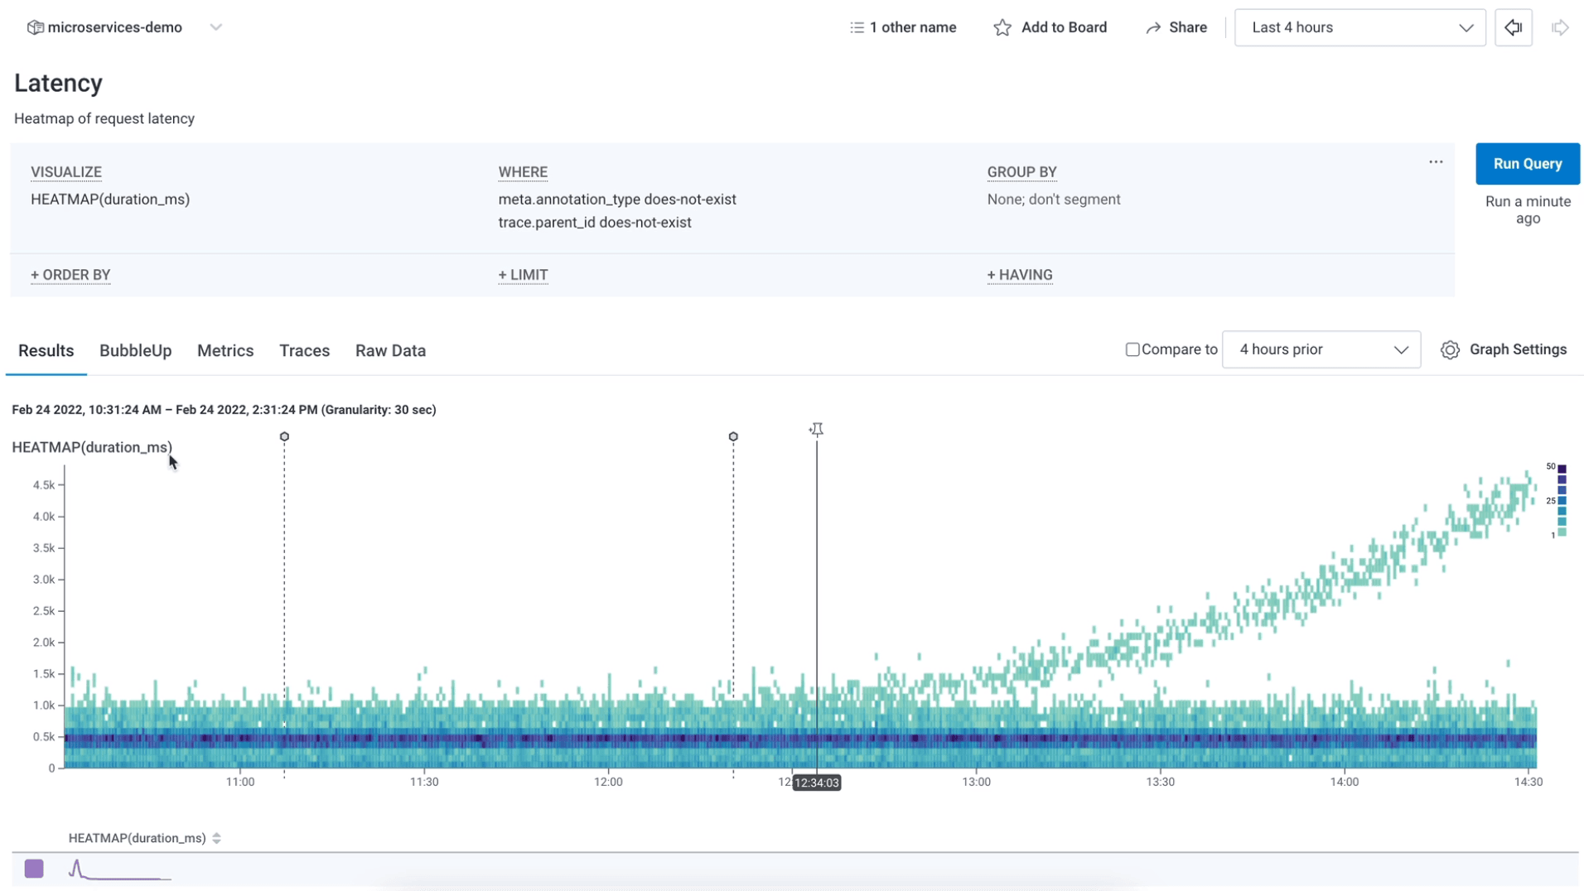Click the sparkline thumbnail in results row
This screenshot has height=891, width=1584.
tap(119, 869)
